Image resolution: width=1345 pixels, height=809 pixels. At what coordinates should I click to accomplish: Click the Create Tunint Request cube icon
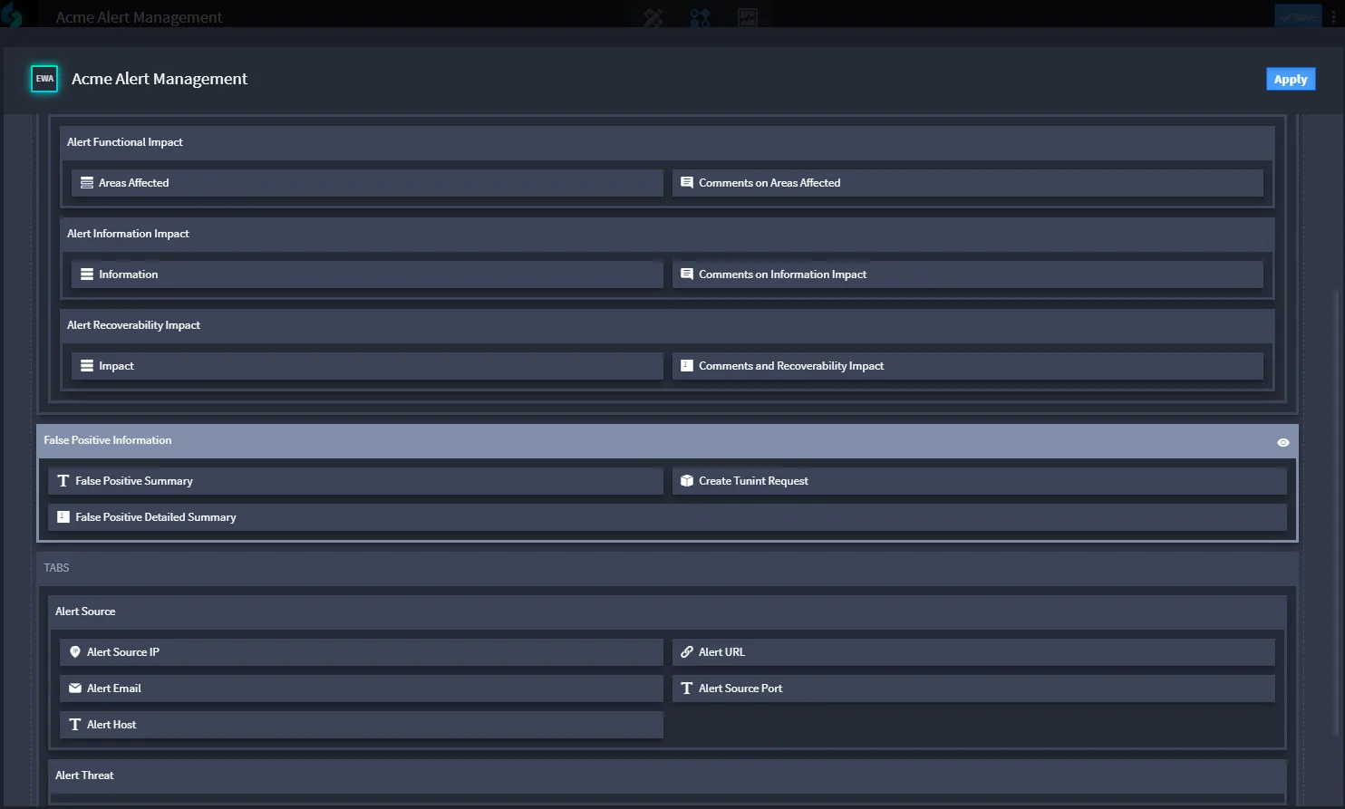pos(687,481)
